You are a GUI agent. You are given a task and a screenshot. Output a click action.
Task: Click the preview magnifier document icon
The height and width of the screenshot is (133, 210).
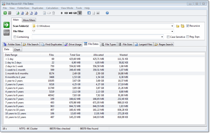click(x=93, y=13)
